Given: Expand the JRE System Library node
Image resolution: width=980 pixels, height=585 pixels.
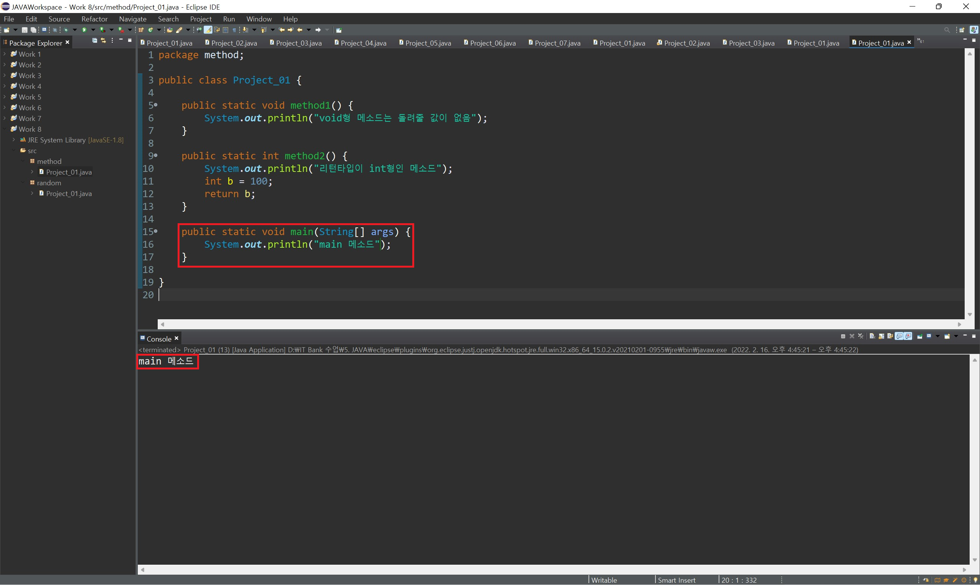Looking at the screenshot, I should (x=14, y=140).
